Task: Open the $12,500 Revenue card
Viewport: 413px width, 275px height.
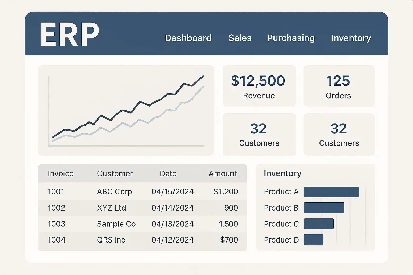Action: click(x=259, y=86)
